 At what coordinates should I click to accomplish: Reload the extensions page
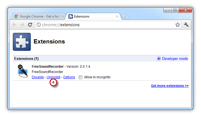[30, 25]
